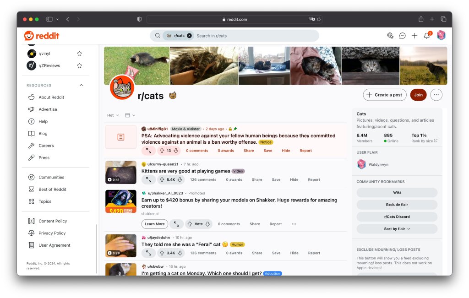The image size is (469, 298).
Task: Open the r/vinyl community
Action: pyautogui.click(x=44, y=54)
